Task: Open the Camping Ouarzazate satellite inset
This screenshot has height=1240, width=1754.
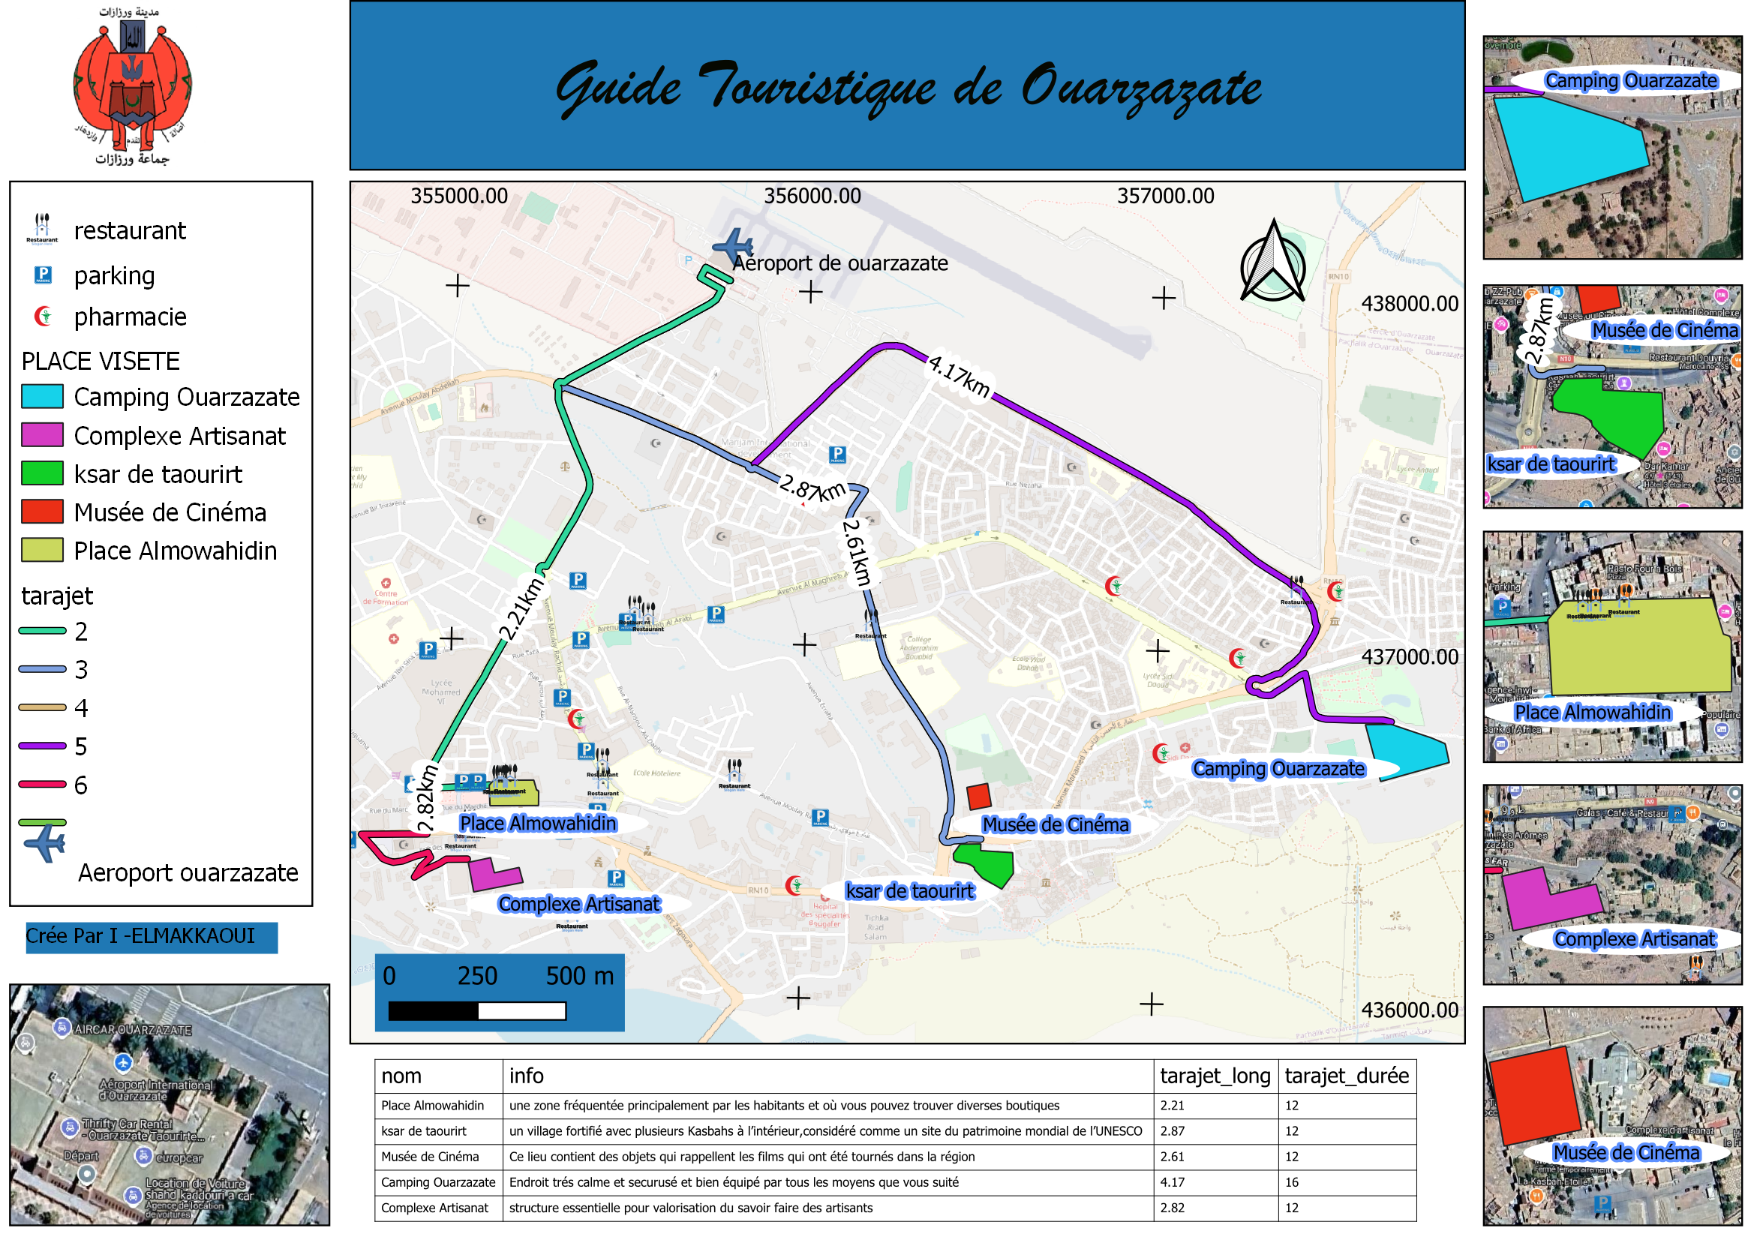Action: [1613, 148]
